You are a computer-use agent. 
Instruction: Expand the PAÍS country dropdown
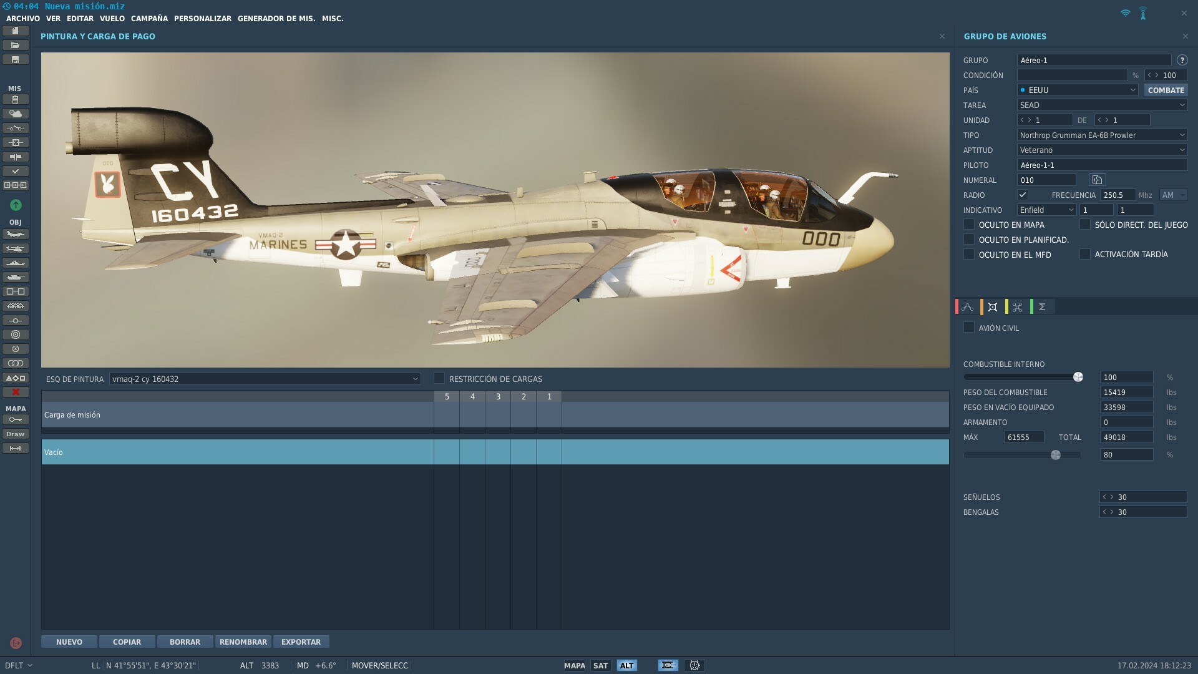pos(1078,90)
